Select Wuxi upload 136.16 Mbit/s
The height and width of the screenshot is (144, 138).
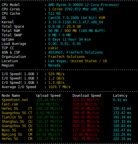tap(49, 130)
